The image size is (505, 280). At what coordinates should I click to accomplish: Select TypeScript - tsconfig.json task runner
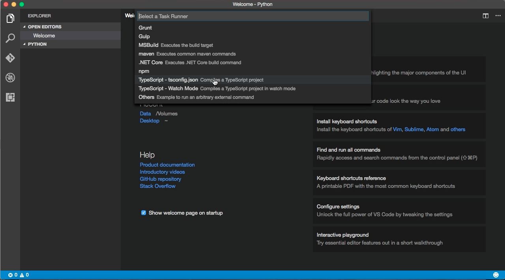[x=252, y=80]
